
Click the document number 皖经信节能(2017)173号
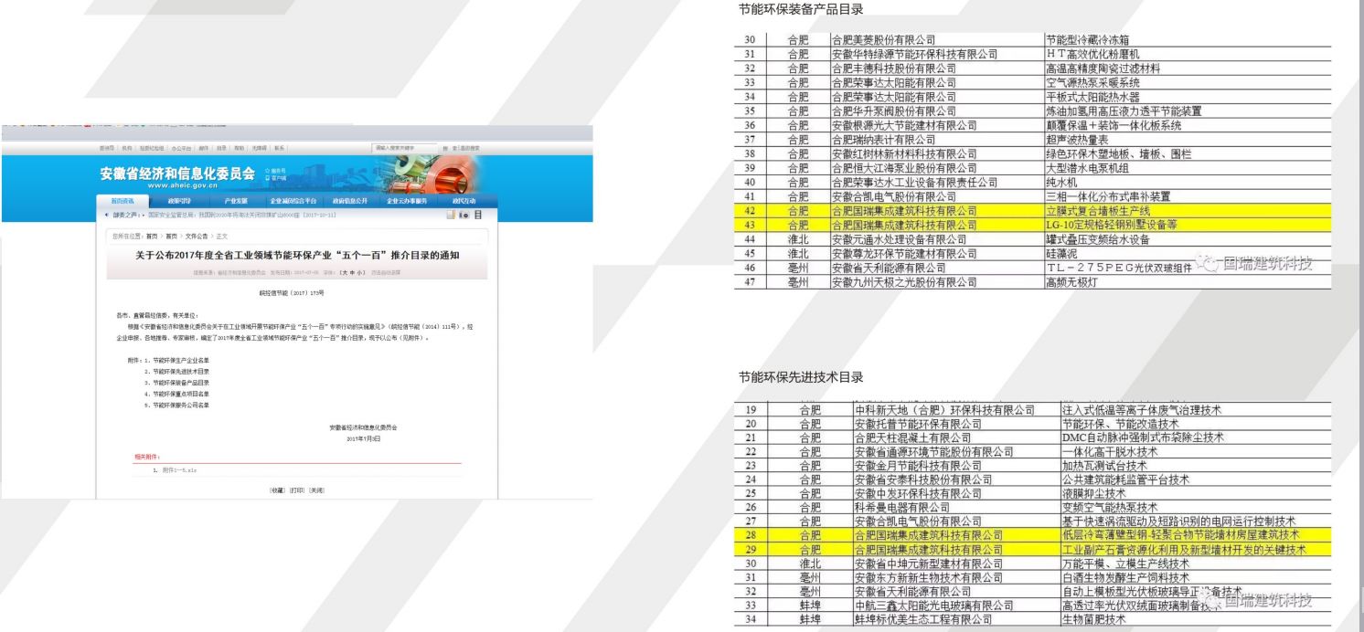click(292, 293)
